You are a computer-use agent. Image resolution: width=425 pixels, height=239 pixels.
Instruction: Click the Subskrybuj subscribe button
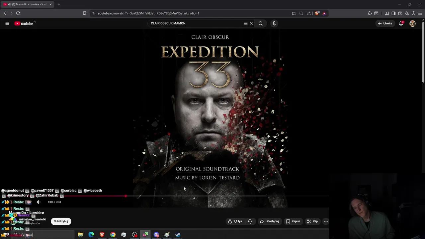61,221
